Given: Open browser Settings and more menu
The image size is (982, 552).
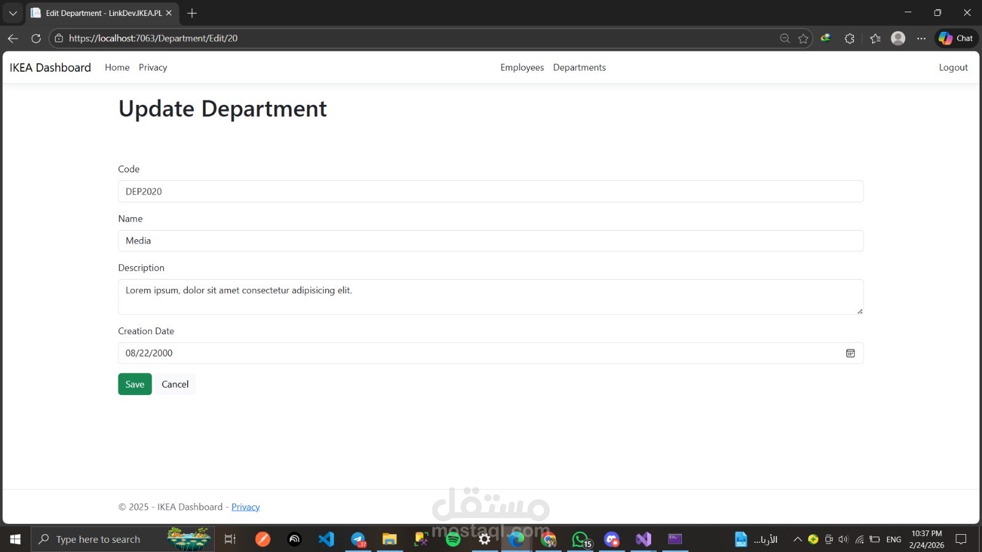Looking at the screenshot, I should tap(921, 38).
